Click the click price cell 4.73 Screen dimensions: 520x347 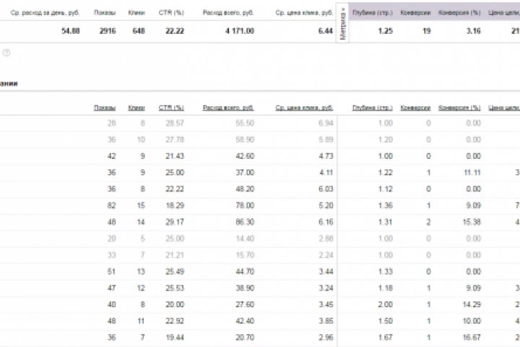[326, 156]
